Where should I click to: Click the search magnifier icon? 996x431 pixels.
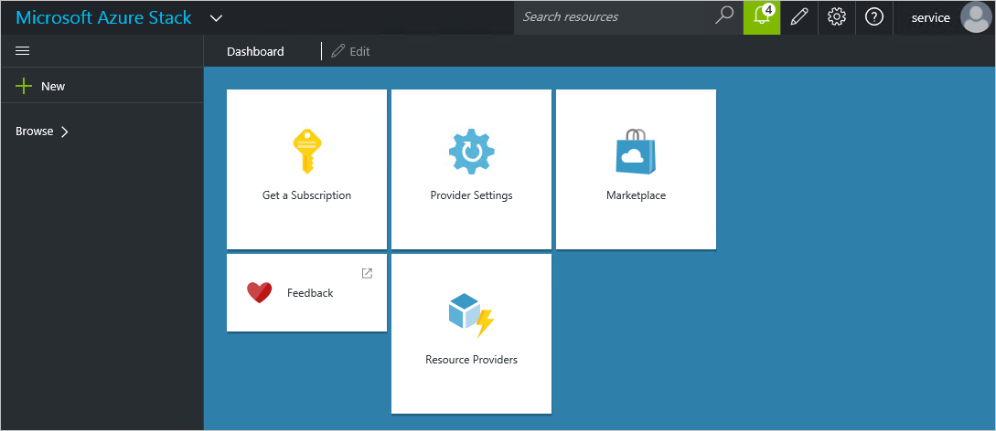coord(724,16)
